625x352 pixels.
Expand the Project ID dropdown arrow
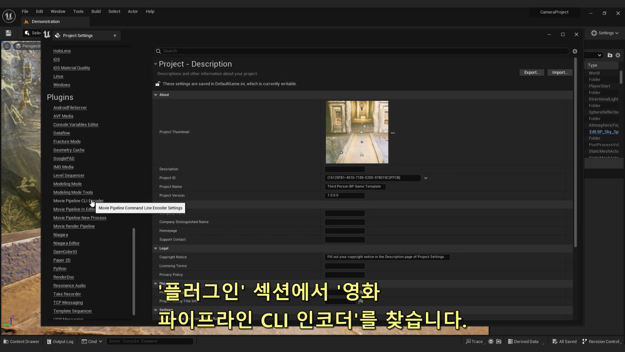[x=425, y=178]
